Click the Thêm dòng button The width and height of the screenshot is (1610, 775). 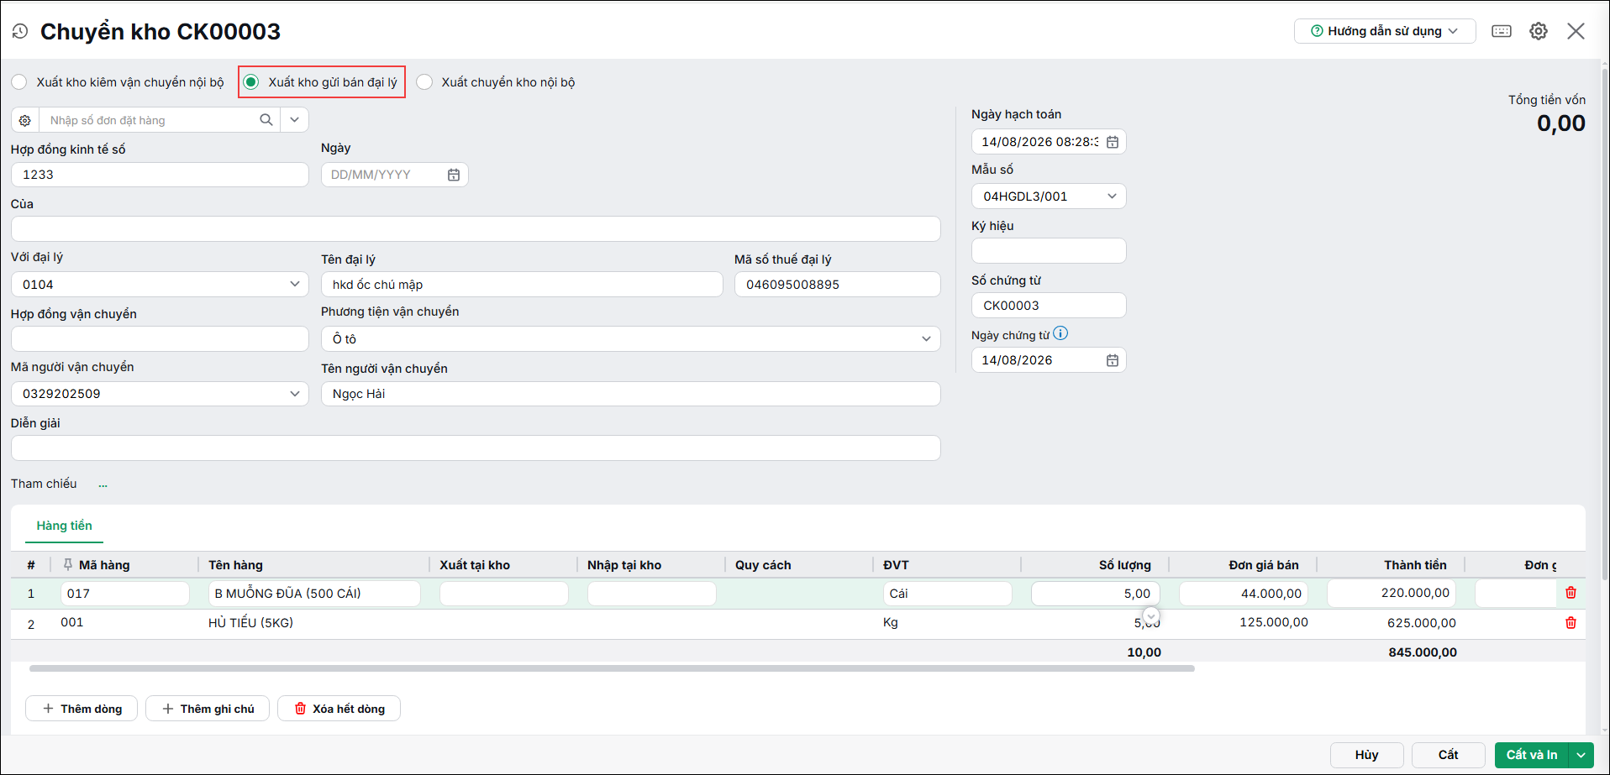point(82,709)
